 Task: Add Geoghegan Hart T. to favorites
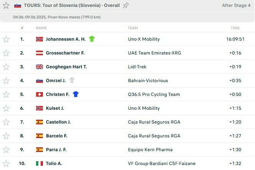coord(6,67)
